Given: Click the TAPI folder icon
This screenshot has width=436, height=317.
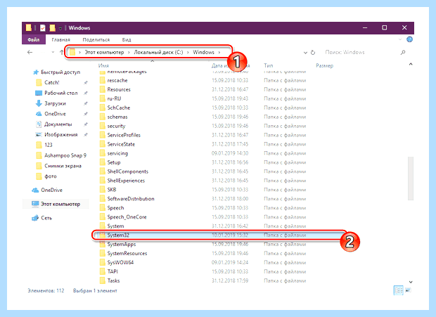Looking at the screenshot, I should (103, 271).
